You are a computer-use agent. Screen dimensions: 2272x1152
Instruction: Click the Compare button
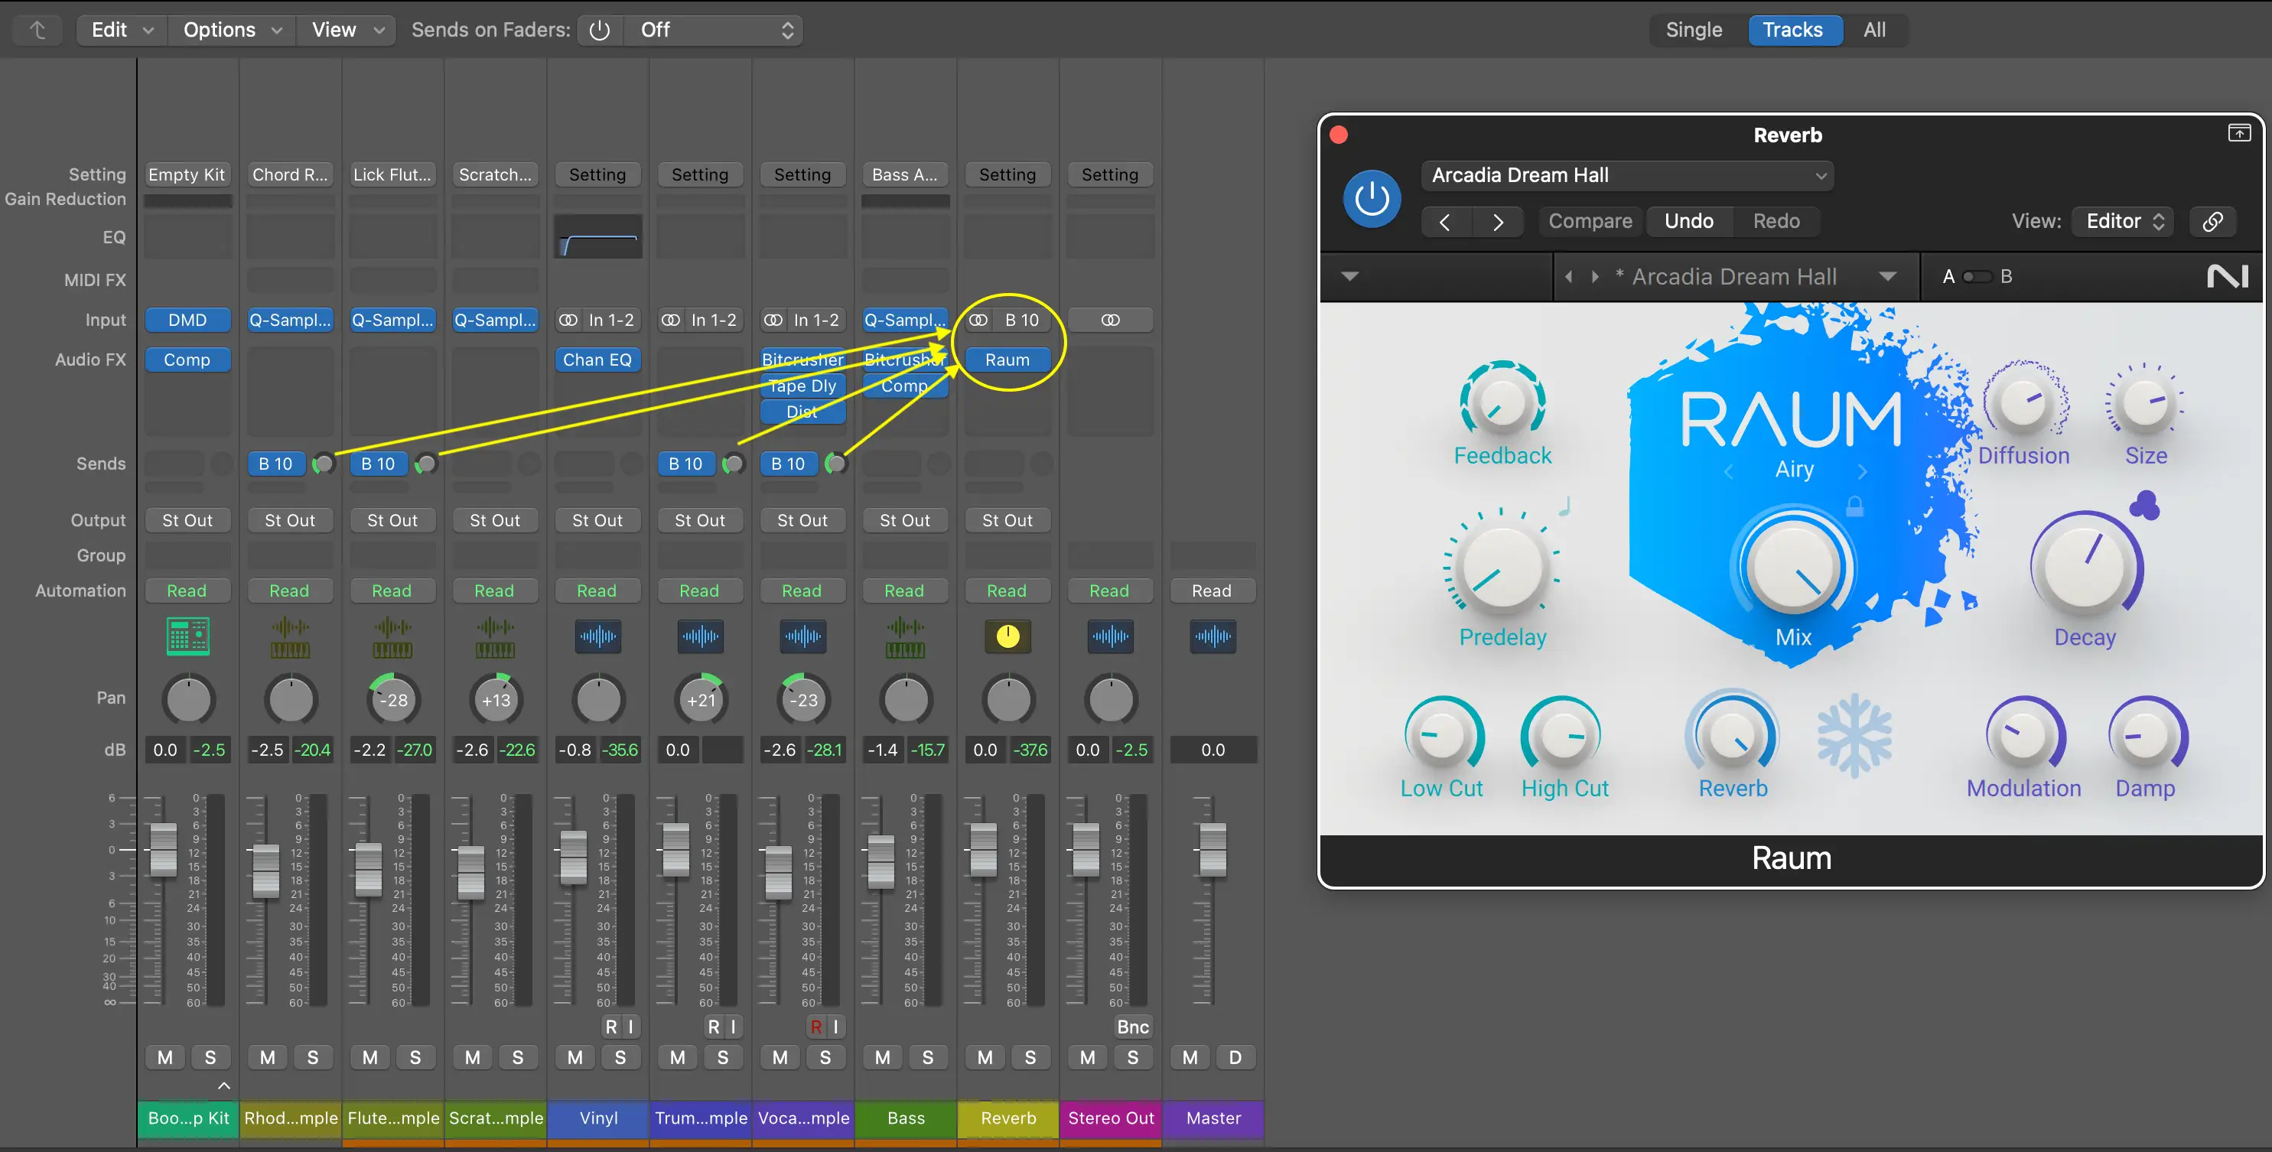click(x=1590, y=221)
